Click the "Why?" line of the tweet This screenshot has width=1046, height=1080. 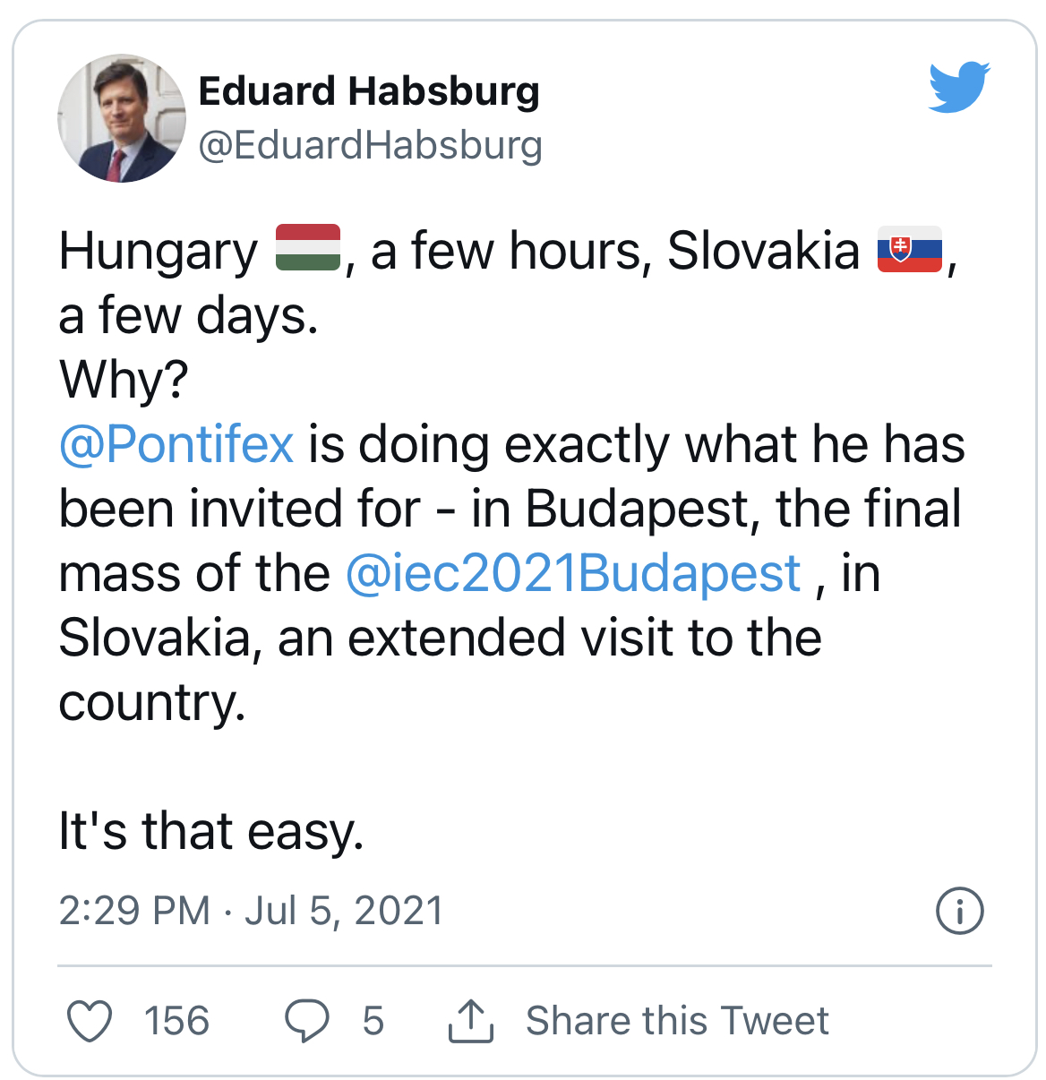[x=124, y=380]
